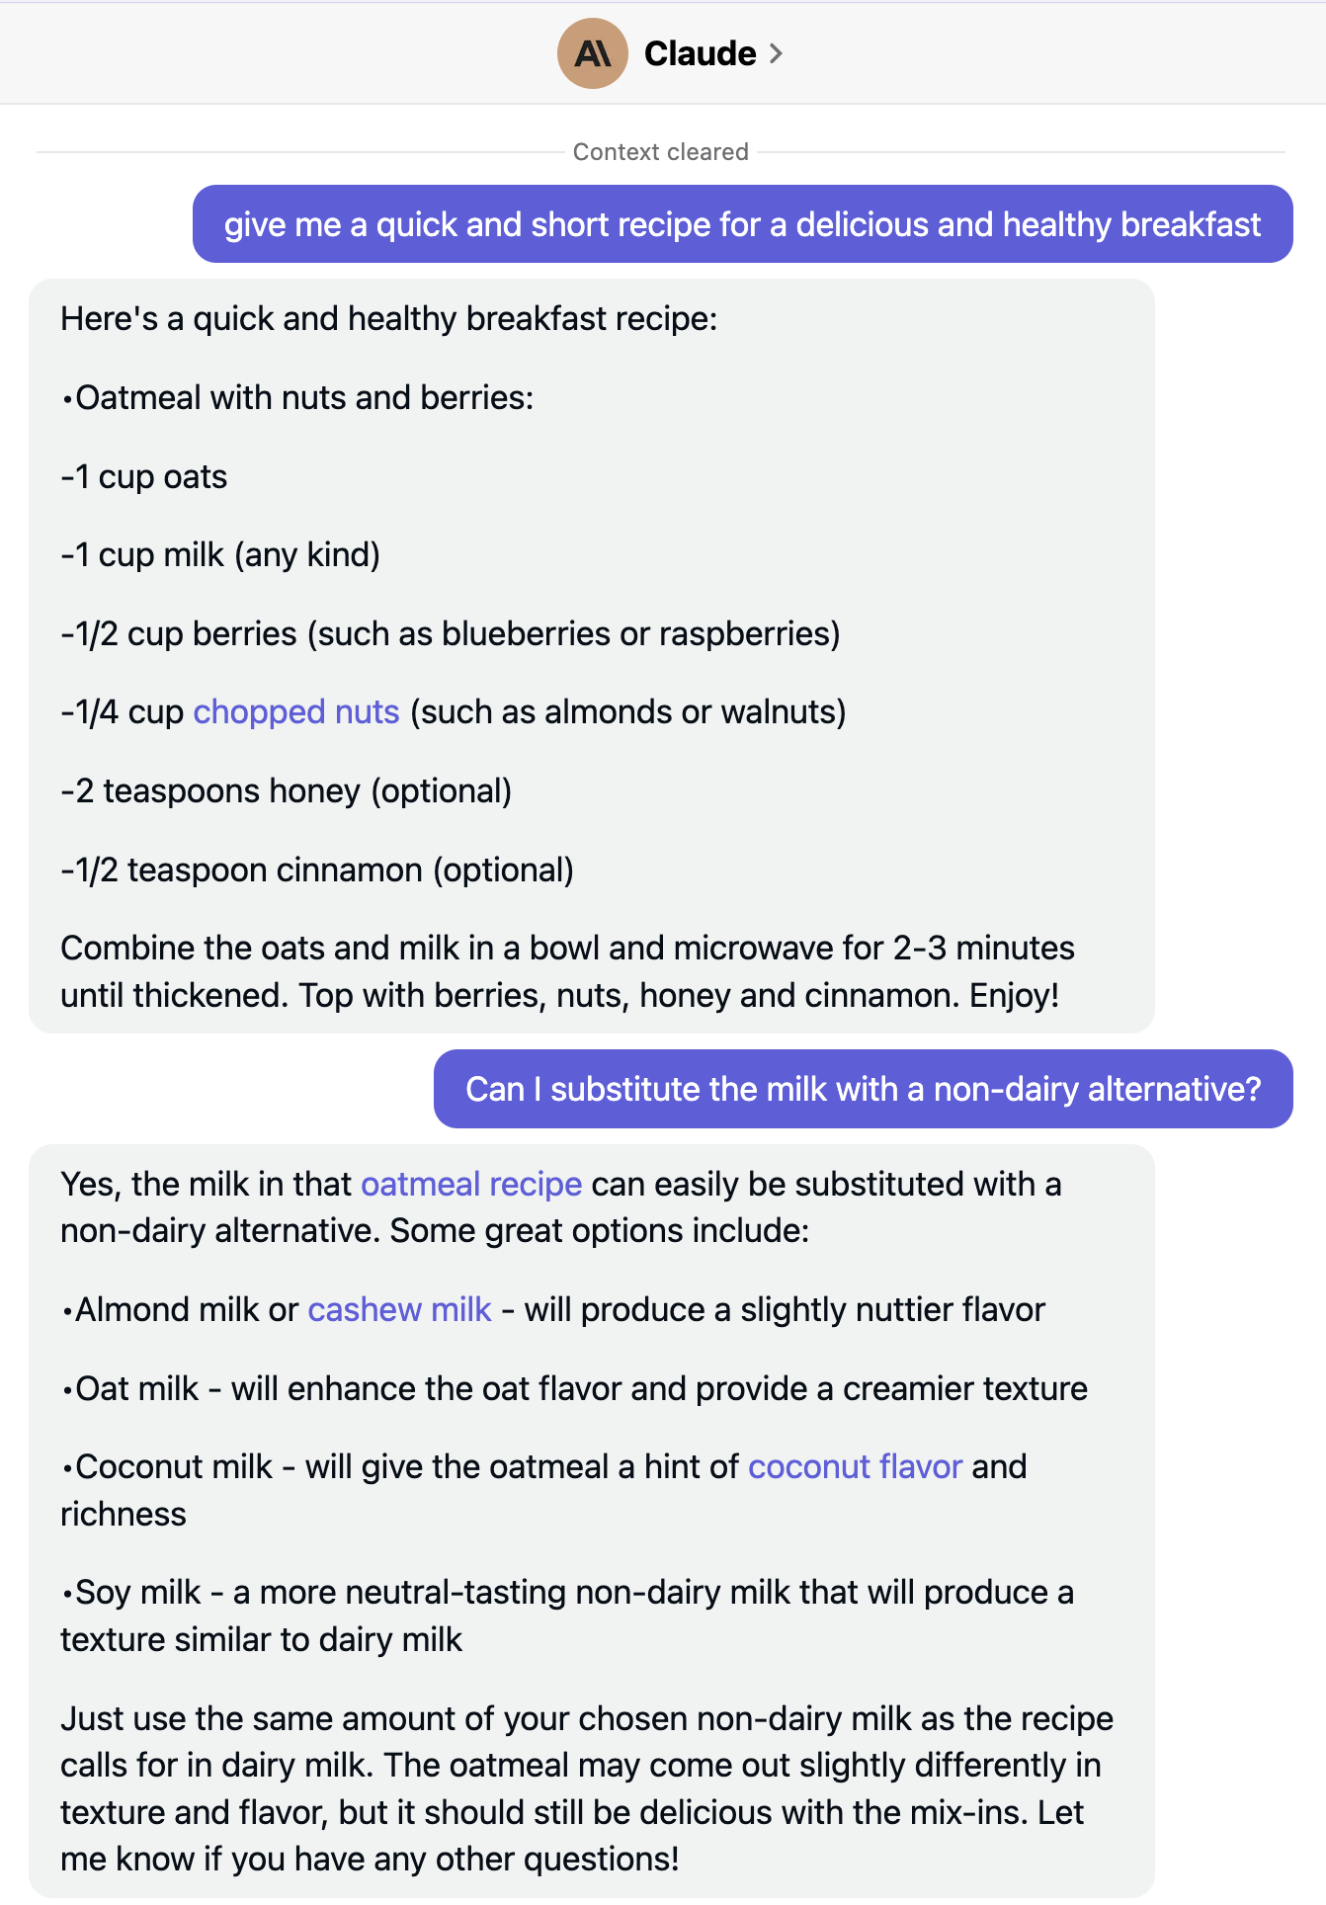Viewport: 1326px width, 1905px height.
Task: Follow the 'oatmeal recipe' link
Action: [471, 1184]
